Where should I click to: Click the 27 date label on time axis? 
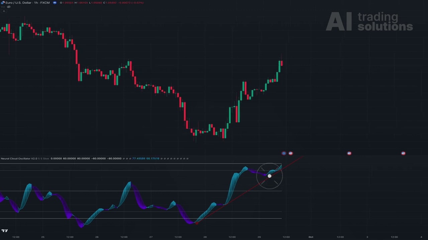point(151,237)
